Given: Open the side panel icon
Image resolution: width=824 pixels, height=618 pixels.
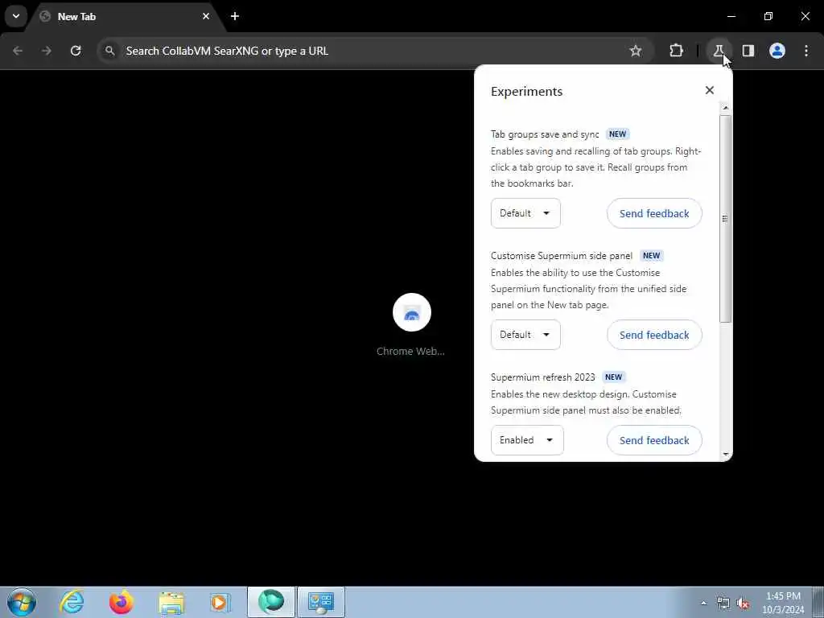Looking at the screenshot, I should click(748, 51).
